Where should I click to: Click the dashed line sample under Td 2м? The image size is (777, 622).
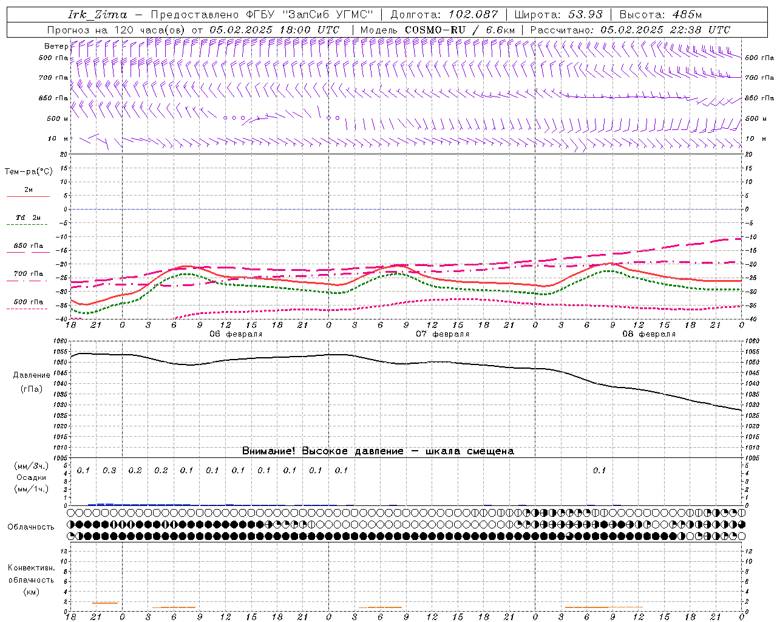(28, 225)
